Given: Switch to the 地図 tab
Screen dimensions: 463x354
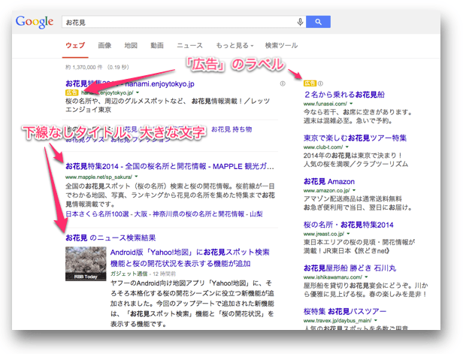Looking at the screenshot, I should tap(131, 45).
